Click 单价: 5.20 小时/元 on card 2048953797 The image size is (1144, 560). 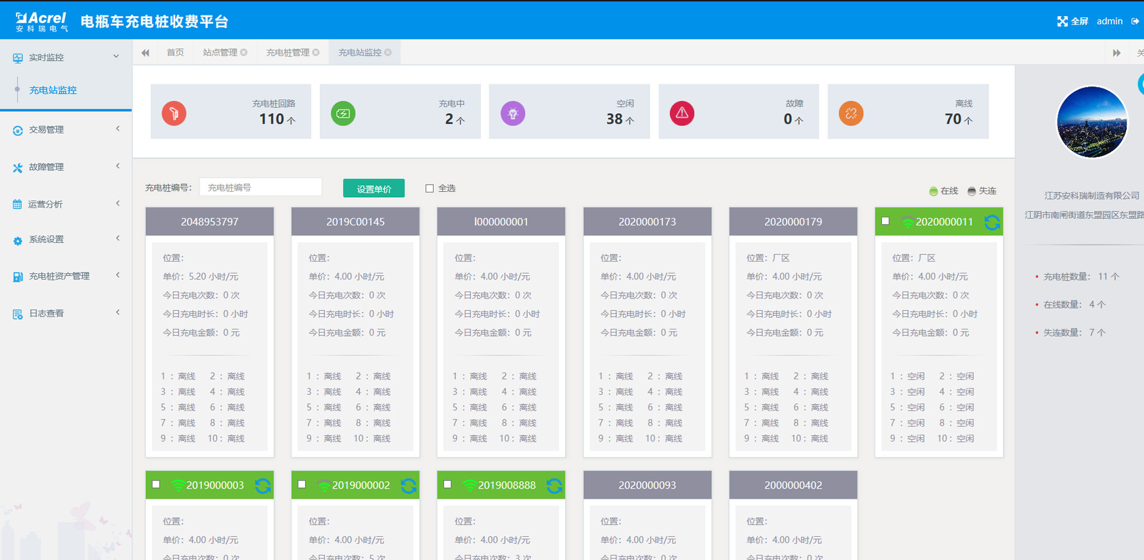click(201, 276)
